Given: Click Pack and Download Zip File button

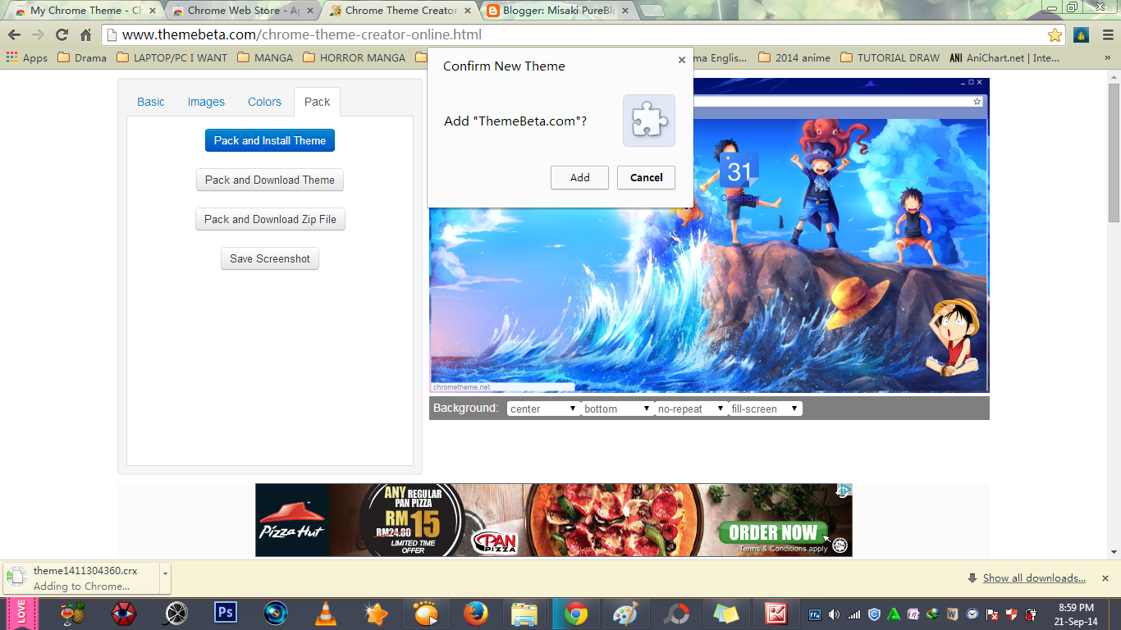Looking at the screenshot, I should tap(270, 219).
